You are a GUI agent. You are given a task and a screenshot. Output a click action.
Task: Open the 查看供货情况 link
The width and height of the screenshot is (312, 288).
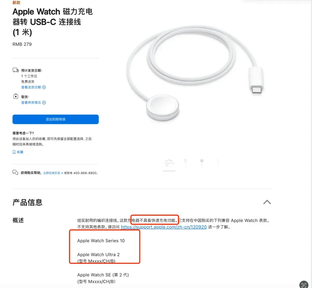coord(31,103)
